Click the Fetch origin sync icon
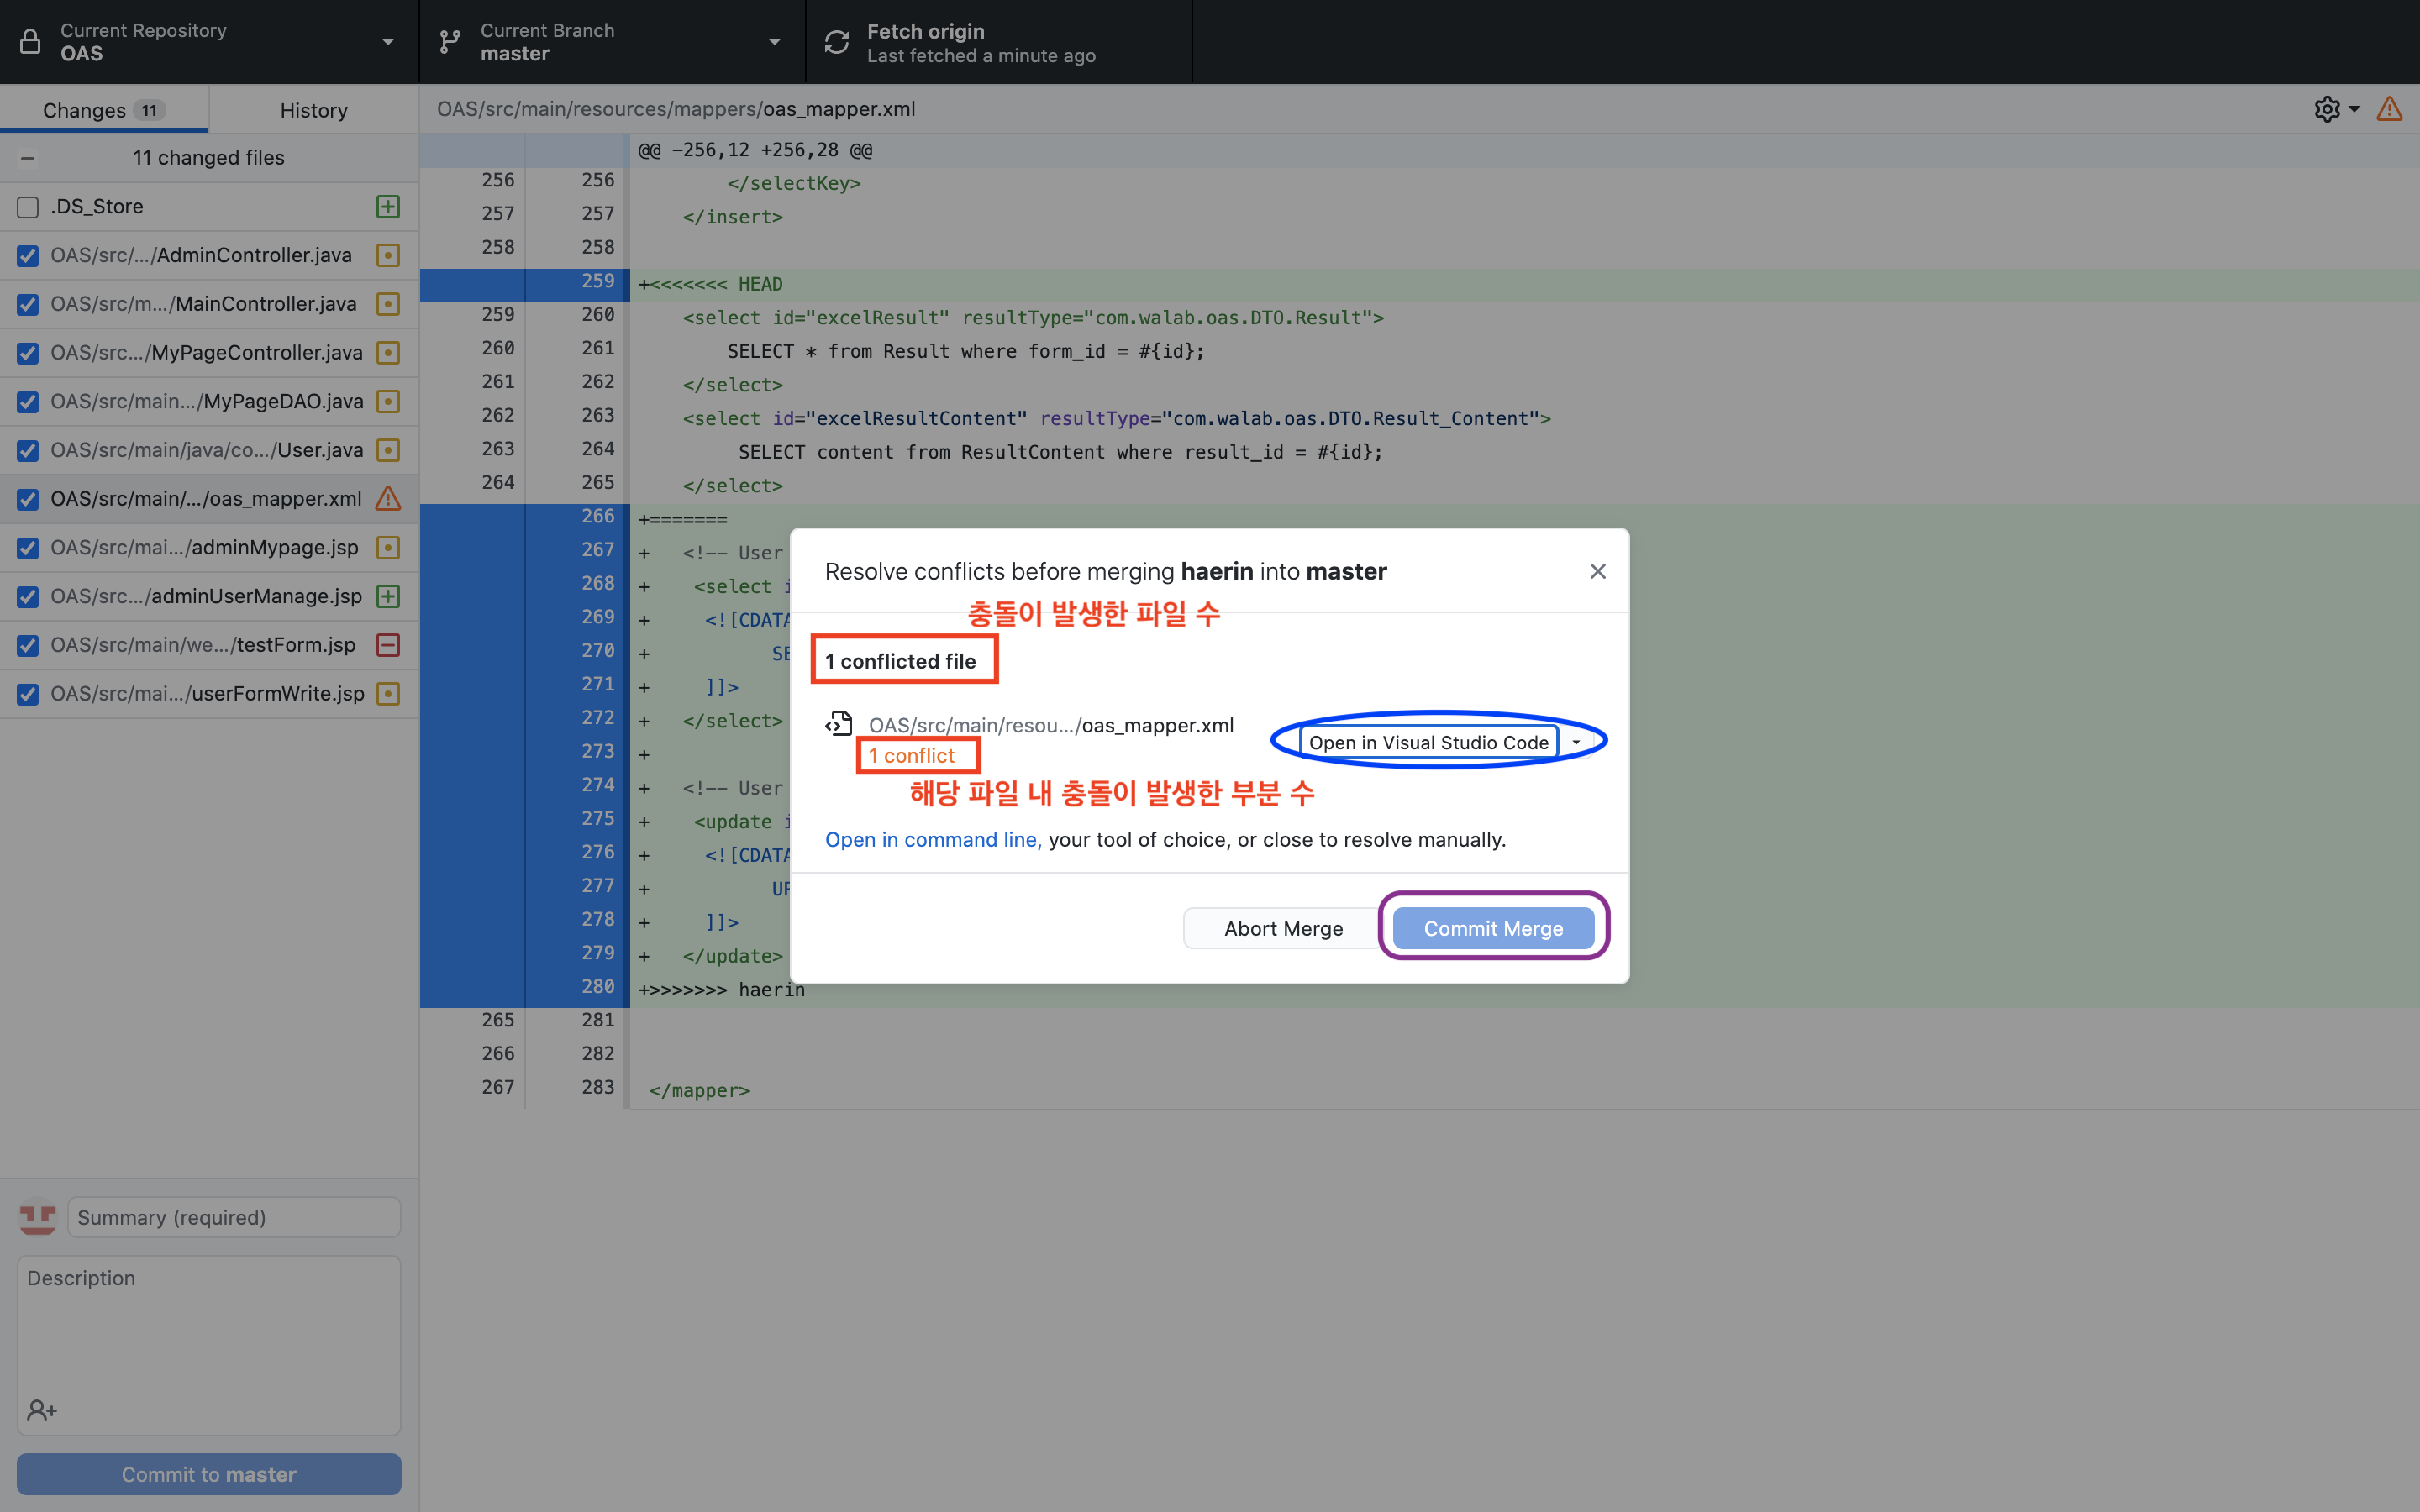Screen dimensions: 2420x1512 tap(836, 42)
